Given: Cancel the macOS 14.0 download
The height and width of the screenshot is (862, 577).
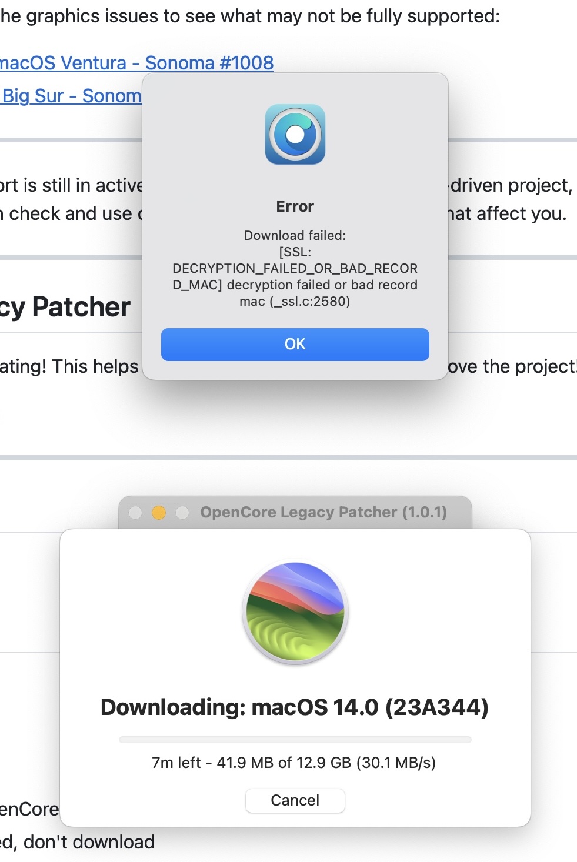Looking at the screenshot, I should 295,800.
